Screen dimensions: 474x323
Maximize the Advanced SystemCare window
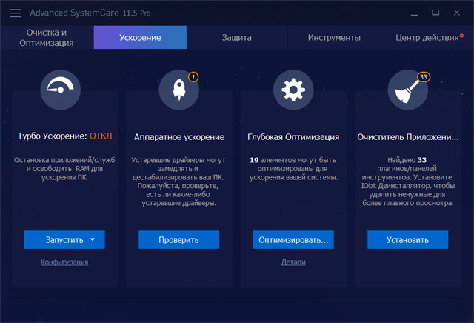(435, 13)
